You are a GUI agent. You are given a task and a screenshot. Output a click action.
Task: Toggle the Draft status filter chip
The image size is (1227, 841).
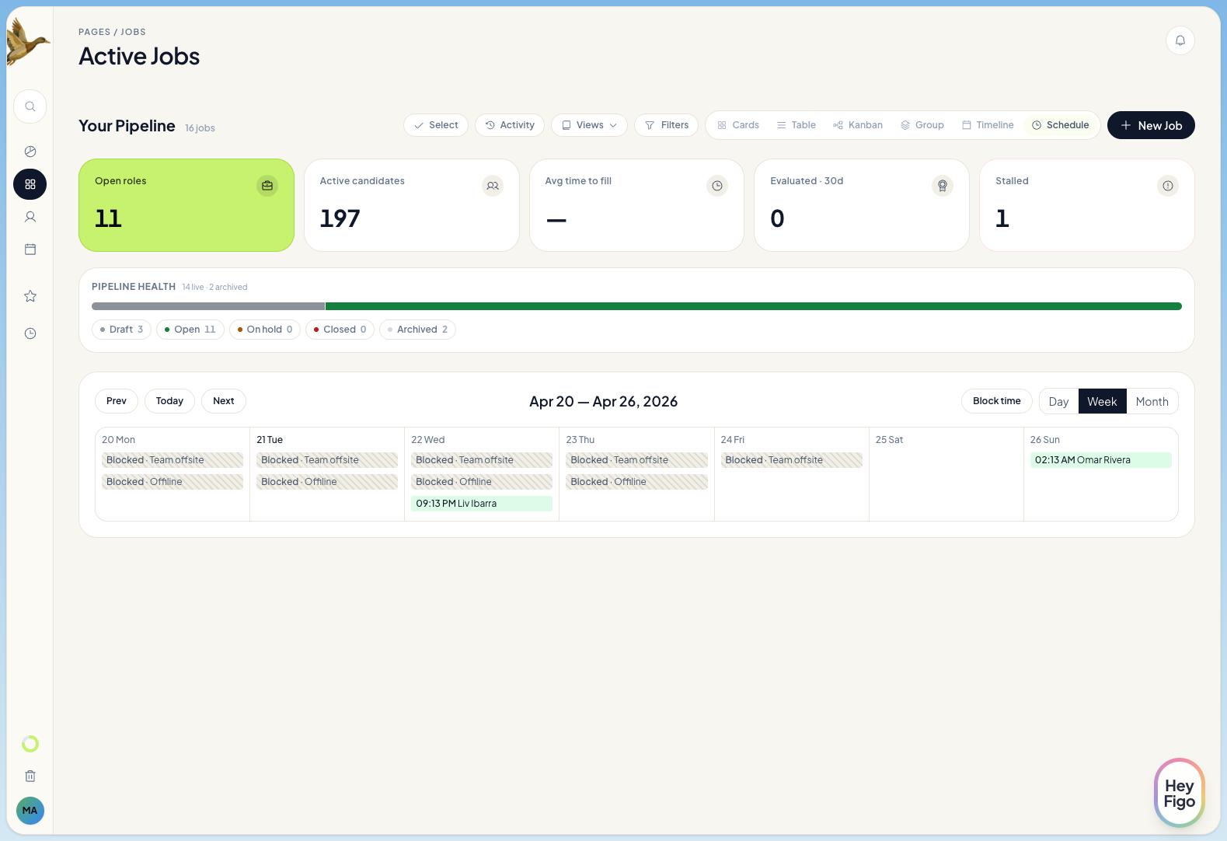(x=122, y=330)
